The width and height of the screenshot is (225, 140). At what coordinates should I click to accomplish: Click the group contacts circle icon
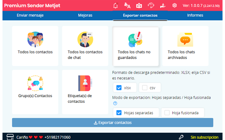[x=35, y=83]
